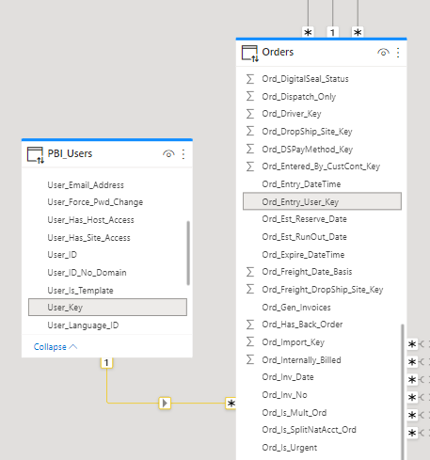Click sigma icon beside Ord_Freight_DropShip_Site_Key
The image size is (430, 460).
pyautogui.click(x=250, y=289)
